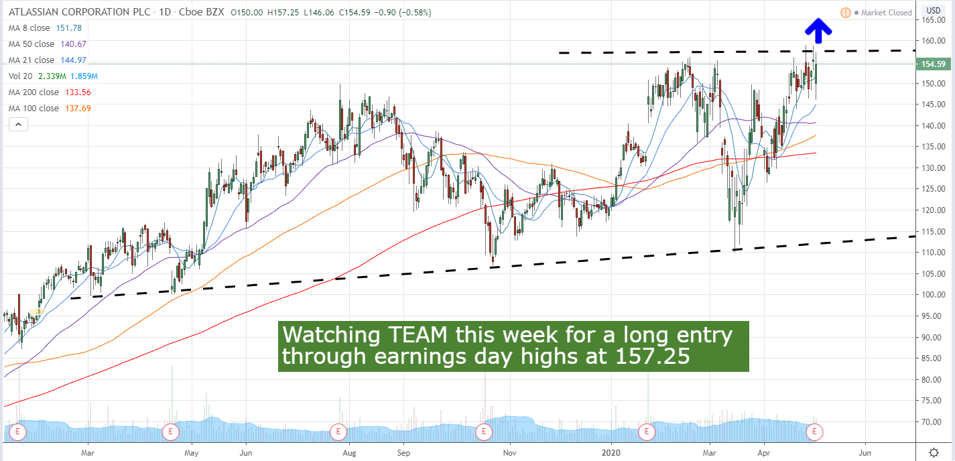
Task: Click the Nov label on time axis
Action: coord(509,452)
